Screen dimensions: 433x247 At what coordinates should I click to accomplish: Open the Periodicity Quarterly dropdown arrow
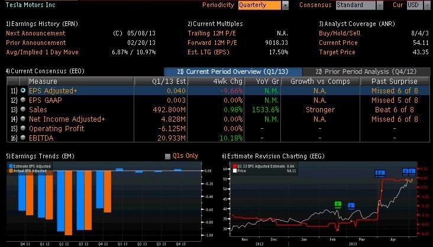click(285, 5)
